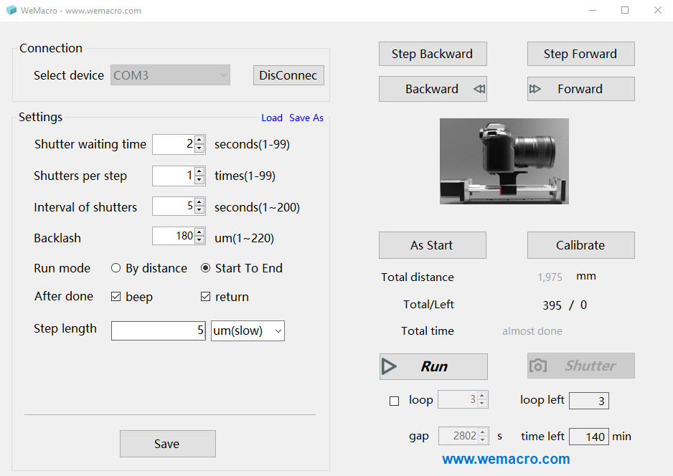Select the Start To End run mode
The width and height of the screenshot is (673, 476).
coord(206,268)
